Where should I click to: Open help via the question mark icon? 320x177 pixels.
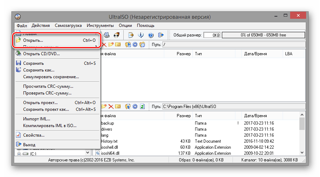tap(150, 35)
